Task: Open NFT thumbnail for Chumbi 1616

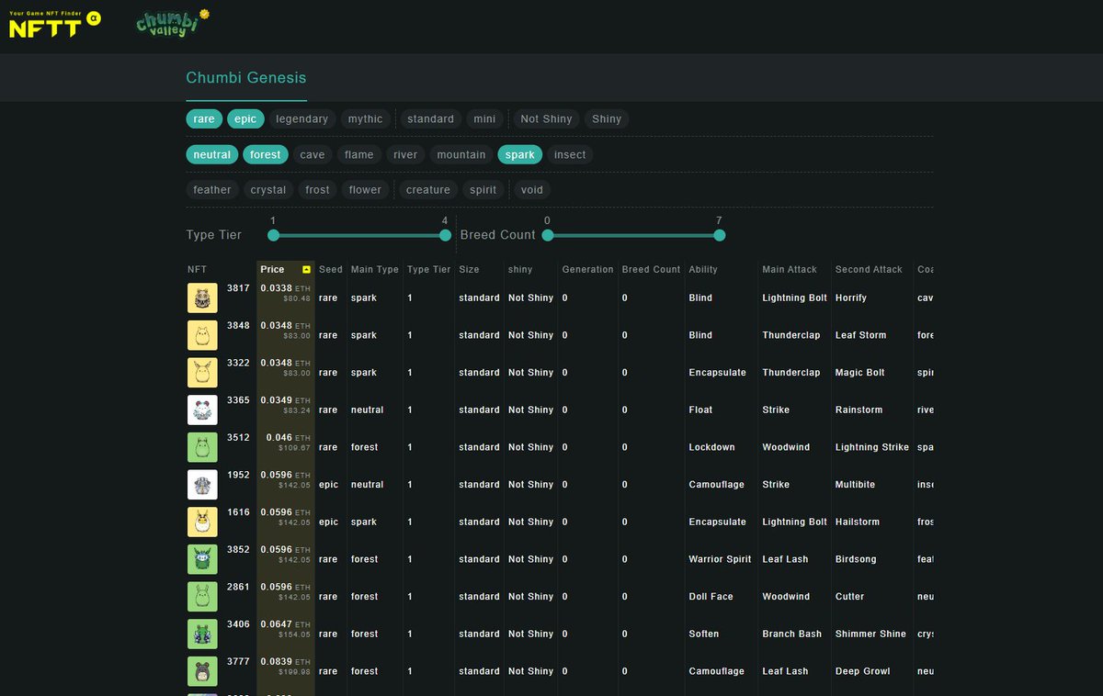Action: pyautogui.click(x=202, y=522)
